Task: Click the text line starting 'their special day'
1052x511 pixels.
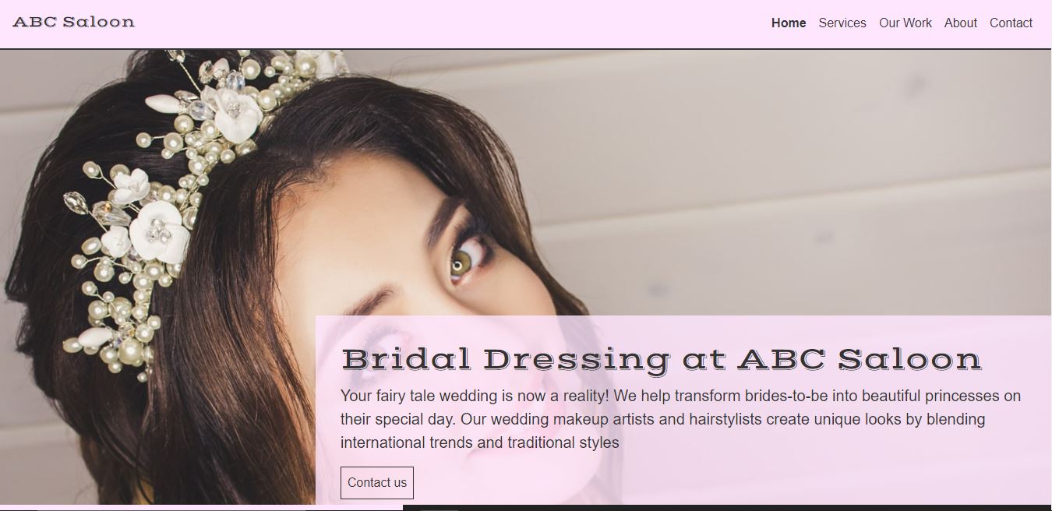Action: 662,419
